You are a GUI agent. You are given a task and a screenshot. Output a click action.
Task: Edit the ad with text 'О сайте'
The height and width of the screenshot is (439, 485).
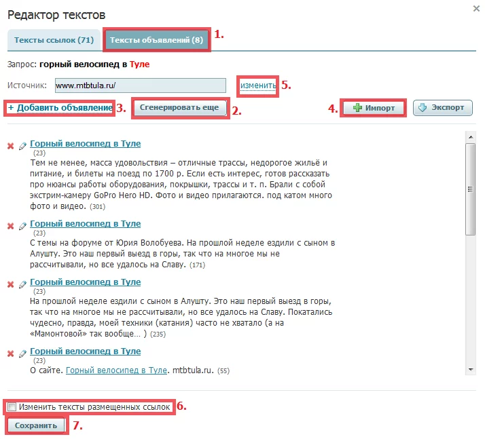[22, 354]
